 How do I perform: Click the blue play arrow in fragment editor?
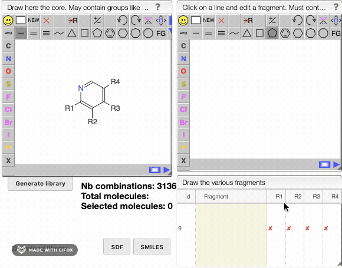337,164
